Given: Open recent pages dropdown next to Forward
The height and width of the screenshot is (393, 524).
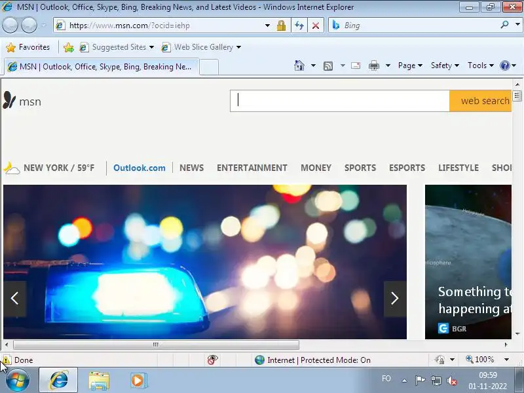Looking at the screenshot, I should click(43, 25).
